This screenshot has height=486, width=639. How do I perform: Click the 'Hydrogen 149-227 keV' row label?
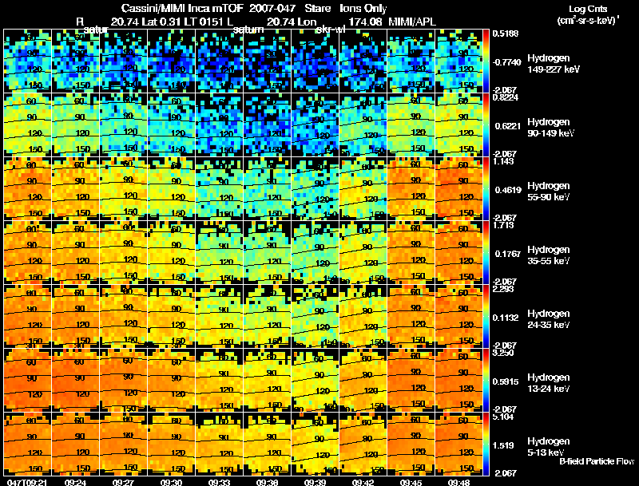pyautogui.click(x=554, y=64)
